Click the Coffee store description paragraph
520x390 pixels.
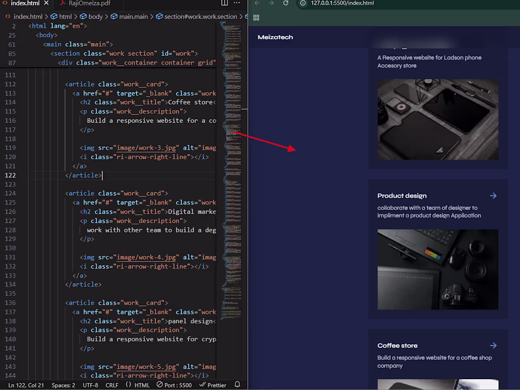click(x=434, y=362)
